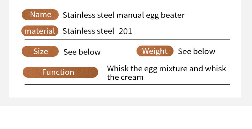
Task: Click 'See below' next to Size
Action: click(82, 52)
